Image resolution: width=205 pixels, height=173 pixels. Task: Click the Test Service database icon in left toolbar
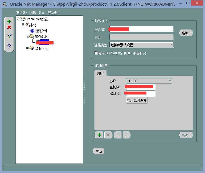[9, 36]
